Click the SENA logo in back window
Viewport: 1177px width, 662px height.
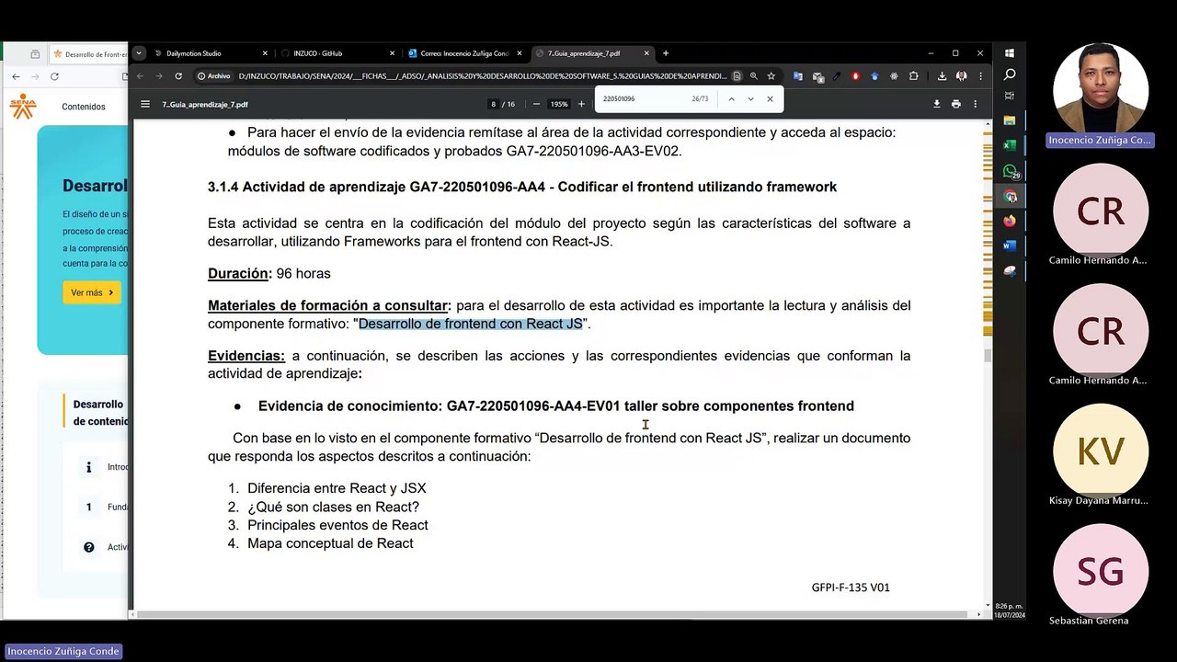pyautogui.click(x=23, y=107)
